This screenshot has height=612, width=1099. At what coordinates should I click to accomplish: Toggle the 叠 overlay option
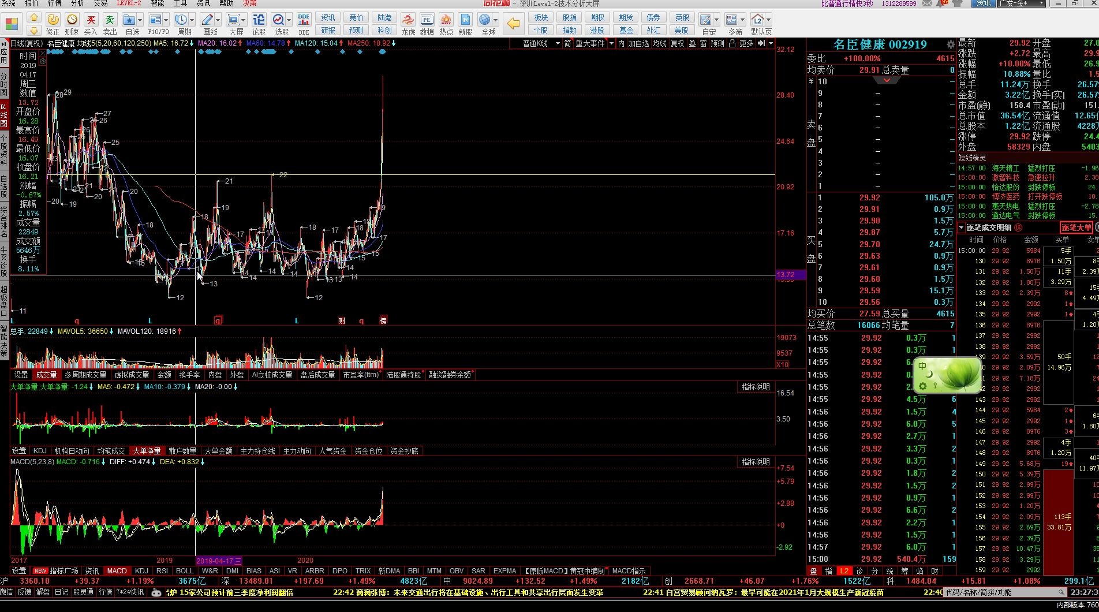[x=692, y=43]
